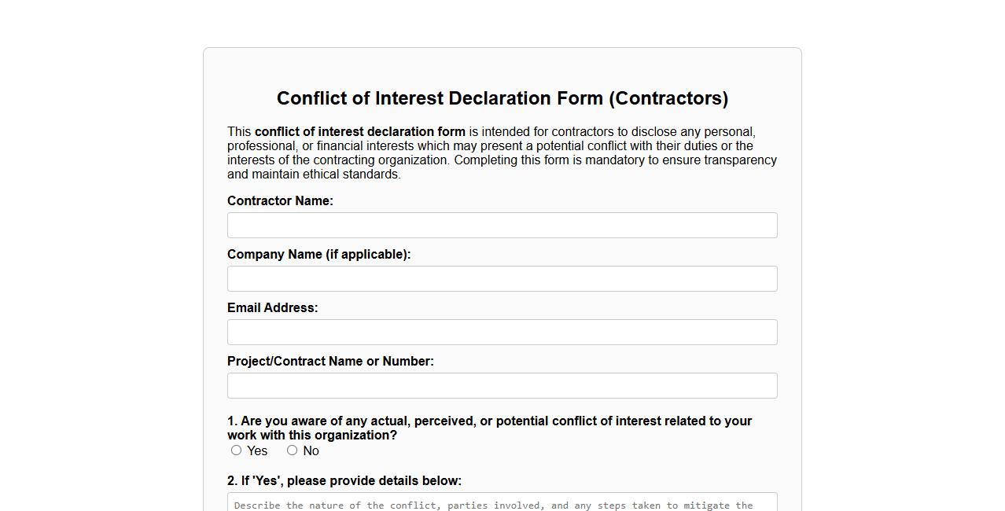
Task: Click inside the Email Address input field
Action: click(x=502, y=332)
